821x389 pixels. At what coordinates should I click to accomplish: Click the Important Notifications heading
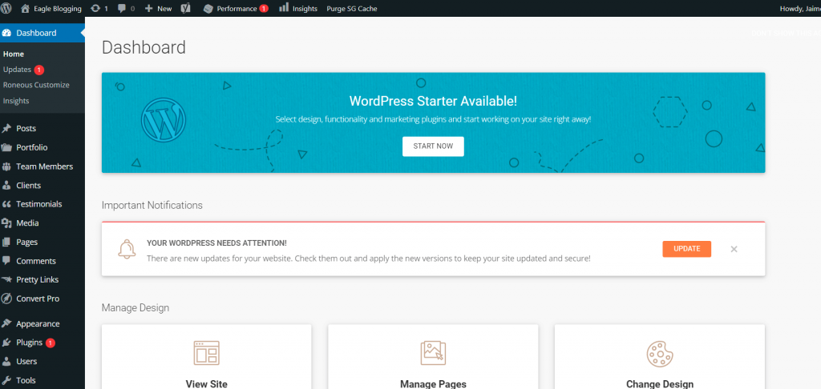(152, 205)
